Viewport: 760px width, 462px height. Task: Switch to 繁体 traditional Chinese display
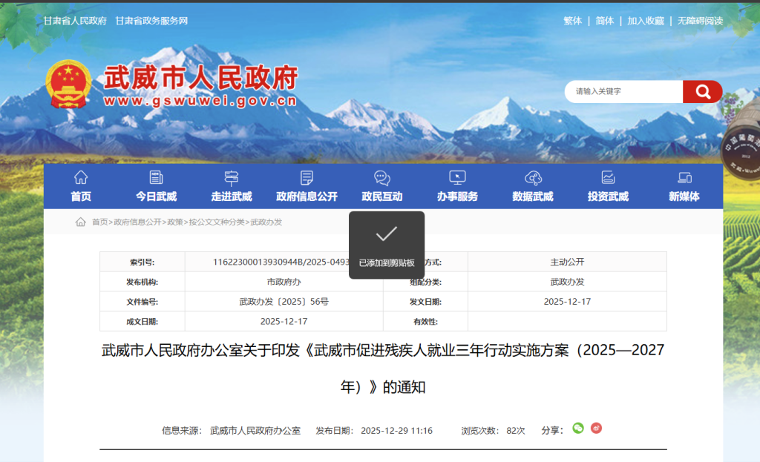(x=571, y=21)
